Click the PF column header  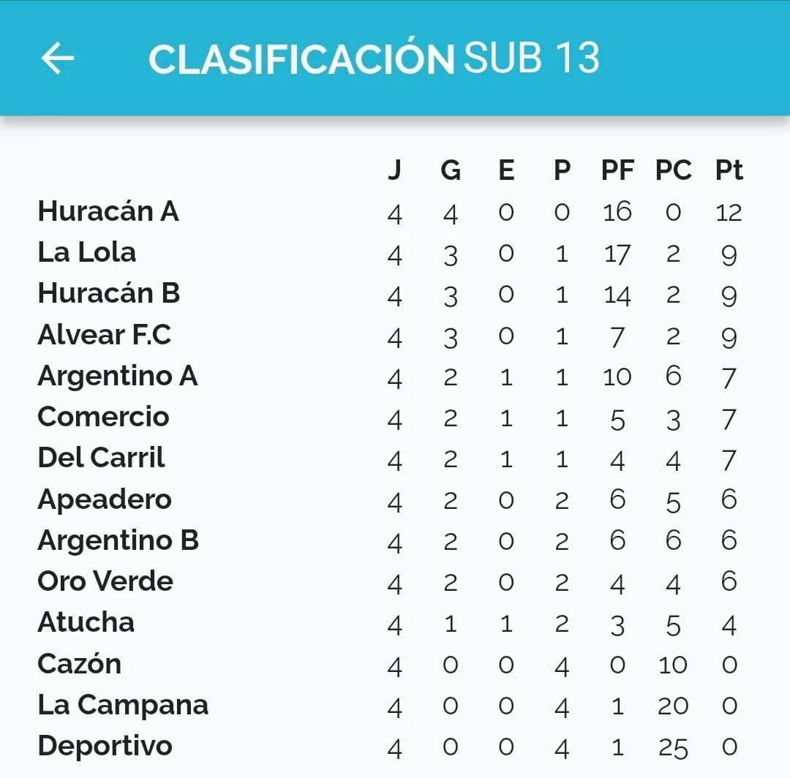coord(617,170)
